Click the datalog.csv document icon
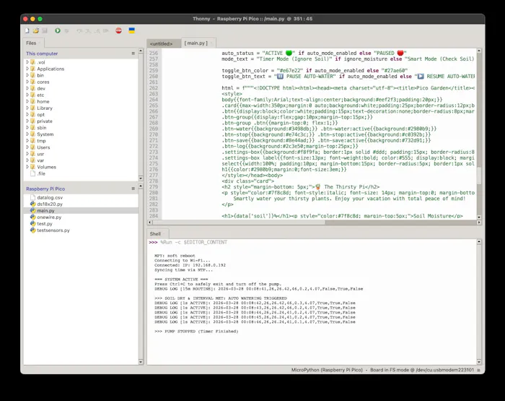This screenshot has width=505, height=401. [x=33, y=197]
